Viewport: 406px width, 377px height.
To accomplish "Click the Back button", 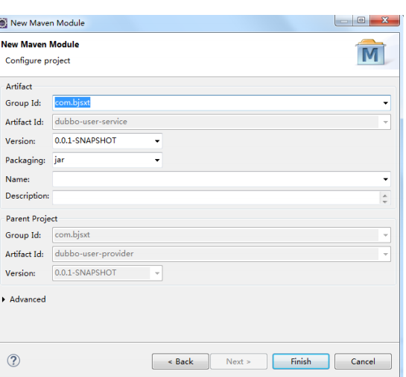I will [180, 361].
